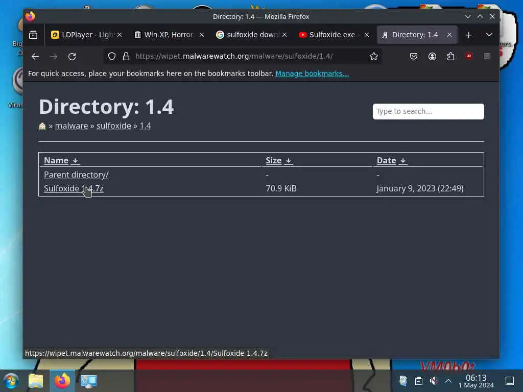Open the sulfoxide breadcrumb link
The image size is (523, 392).
pos(114,126)
